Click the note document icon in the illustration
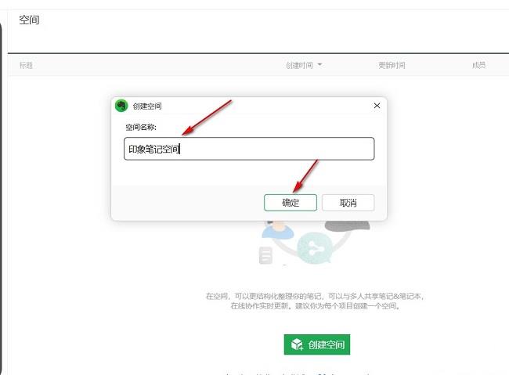 click(265, 255)
